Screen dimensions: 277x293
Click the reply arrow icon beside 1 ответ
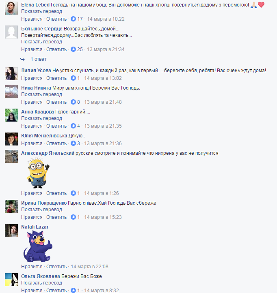coord(22,59)
